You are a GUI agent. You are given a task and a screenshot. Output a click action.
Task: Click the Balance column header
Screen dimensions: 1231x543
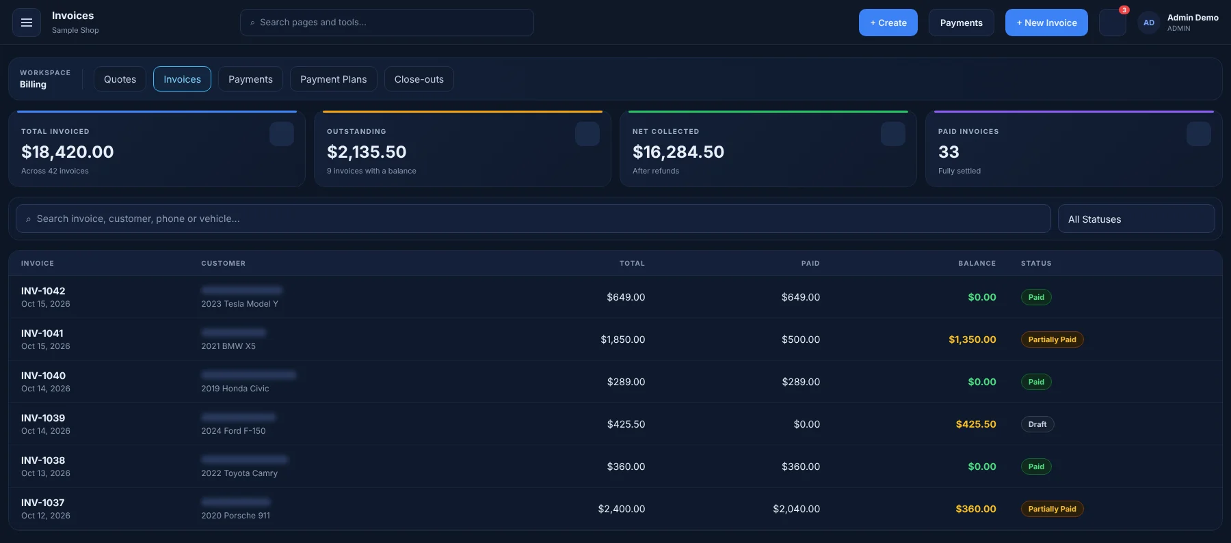click(977, 263)
